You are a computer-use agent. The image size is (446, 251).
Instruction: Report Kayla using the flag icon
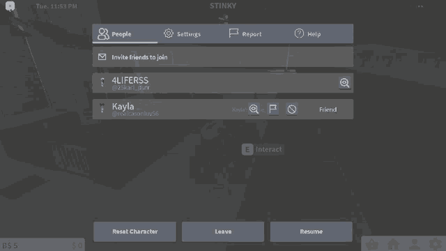(272, 109)
